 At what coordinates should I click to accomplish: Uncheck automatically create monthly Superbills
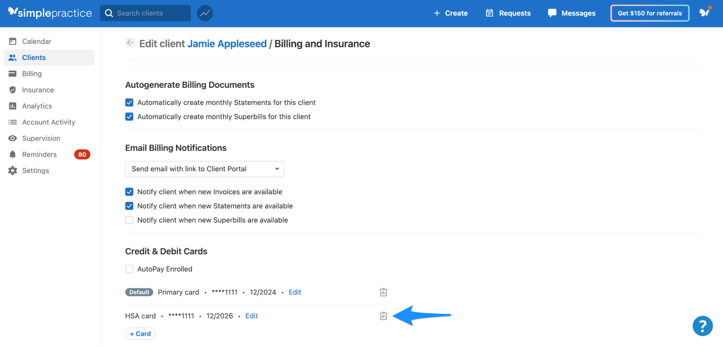[x=129, y=116]
